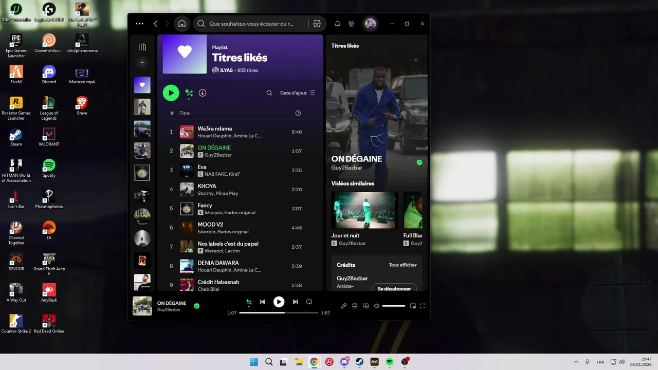
Task: Mute the Spotify volume
Action: click(377, 306)
